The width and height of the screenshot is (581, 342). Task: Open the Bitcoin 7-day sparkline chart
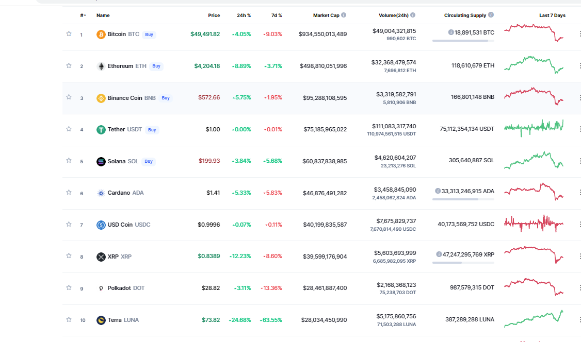coord(534,33)
